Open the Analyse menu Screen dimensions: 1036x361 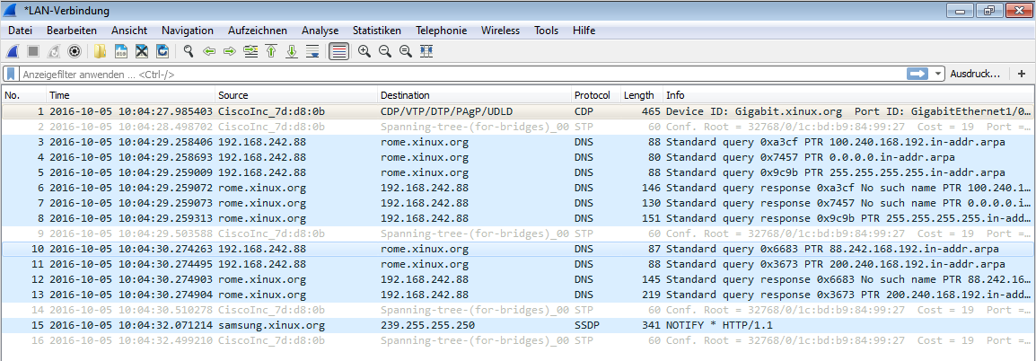coord(320,31)
